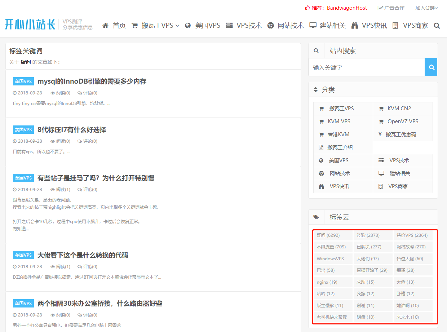Click the building icon beside VPS商家
Viewport: 447px width, 332px height.
(395, 26)
